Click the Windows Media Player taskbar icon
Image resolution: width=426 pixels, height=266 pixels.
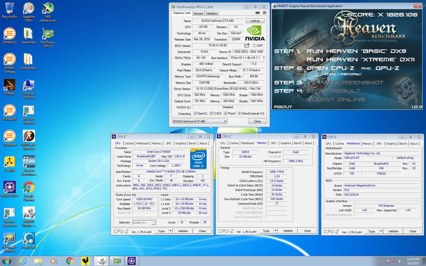(54, 261)
